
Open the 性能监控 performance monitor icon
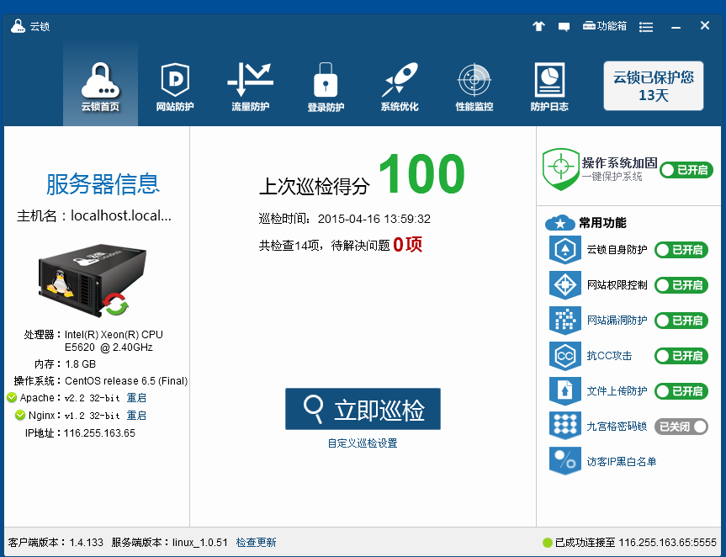(x=474, y=82)
